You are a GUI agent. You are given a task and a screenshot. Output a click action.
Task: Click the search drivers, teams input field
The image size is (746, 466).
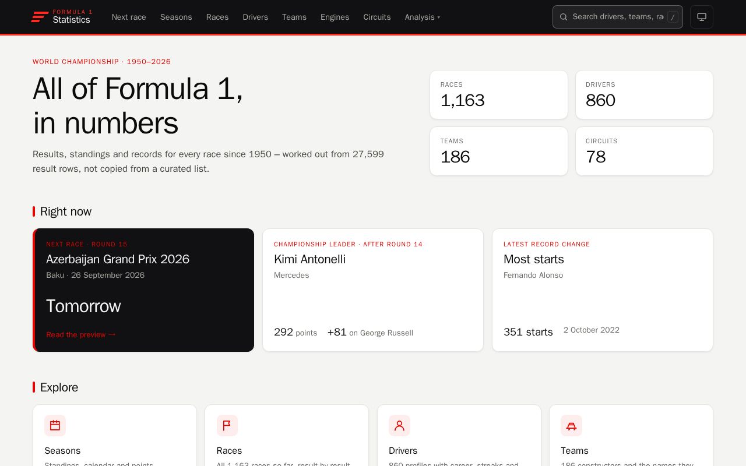(618, 17)
